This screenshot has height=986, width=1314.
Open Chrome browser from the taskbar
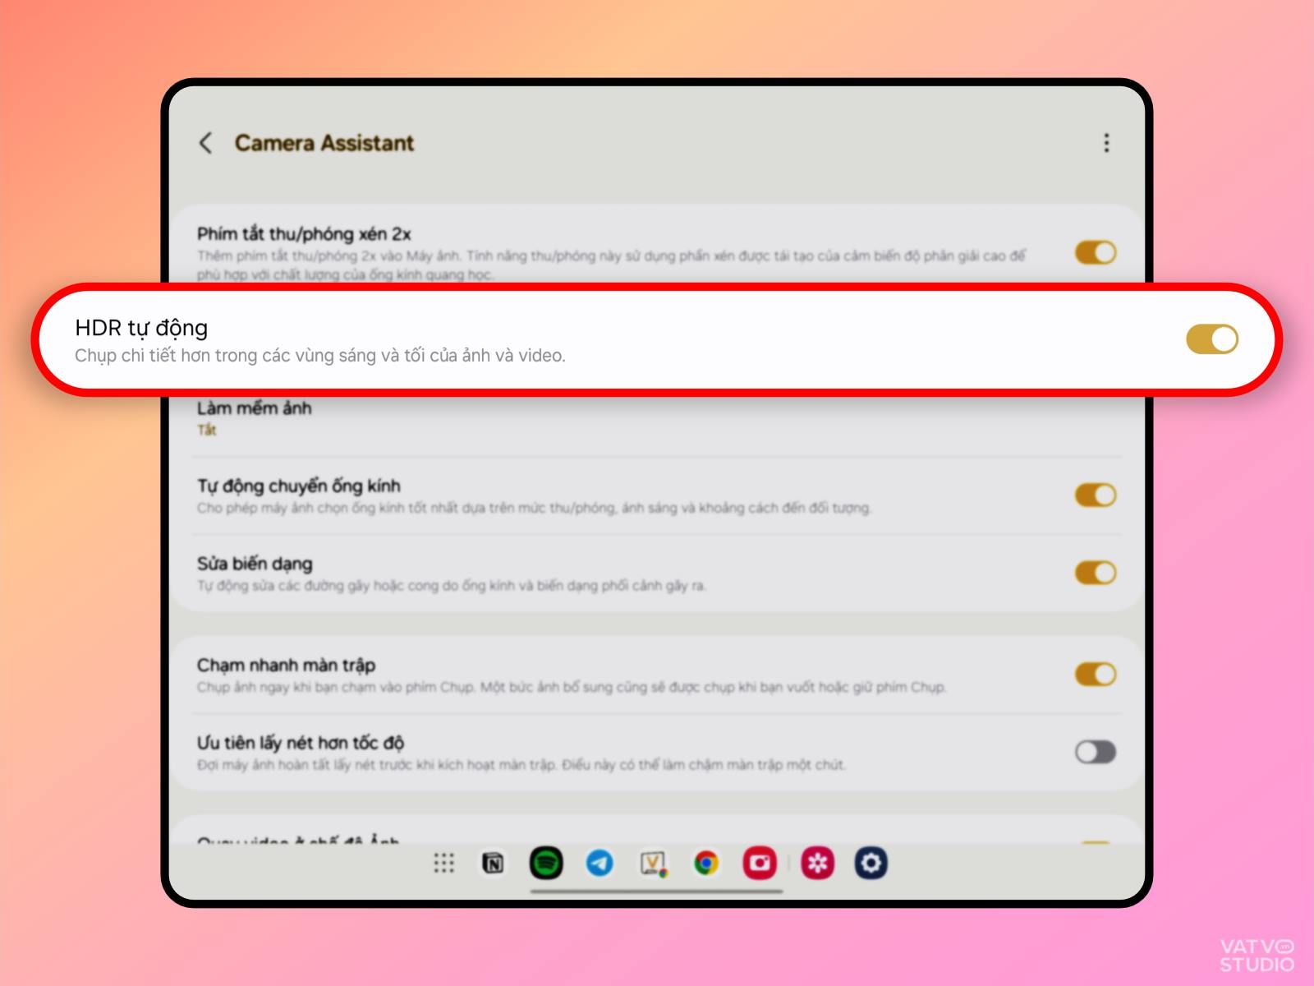click(x=706, y=863)
